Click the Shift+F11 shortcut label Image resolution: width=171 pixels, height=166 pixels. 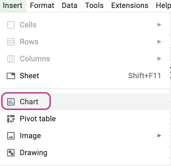point(144,76)
